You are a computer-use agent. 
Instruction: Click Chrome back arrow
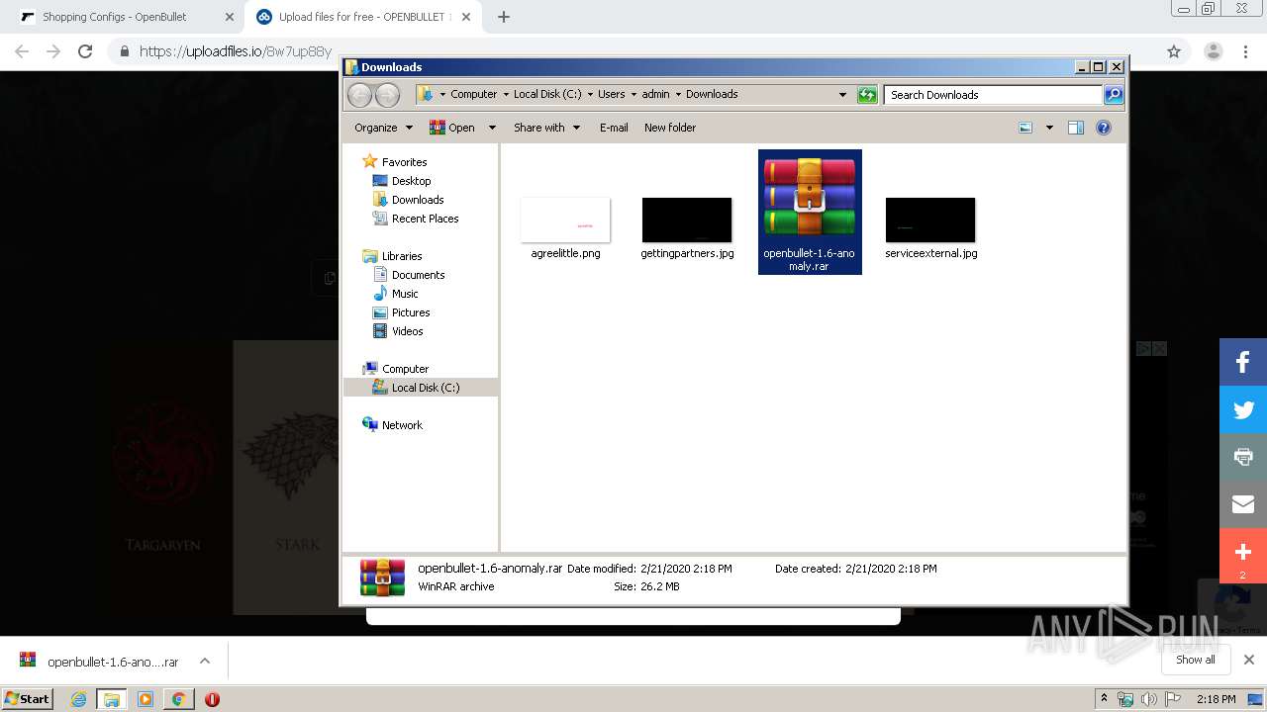[22, 51]
